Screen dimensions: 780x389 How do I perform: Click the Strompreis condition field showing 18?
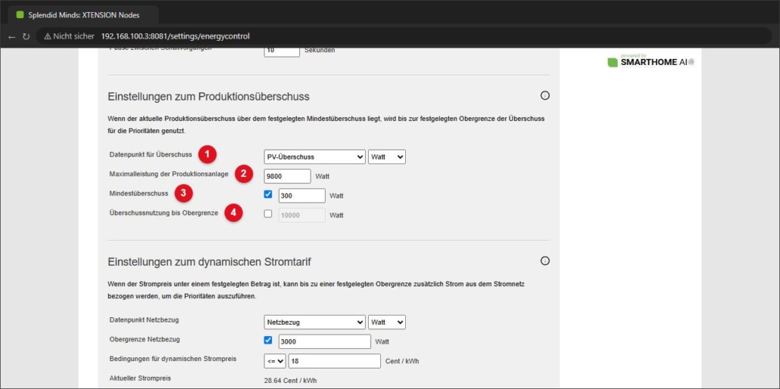[335, 361]
